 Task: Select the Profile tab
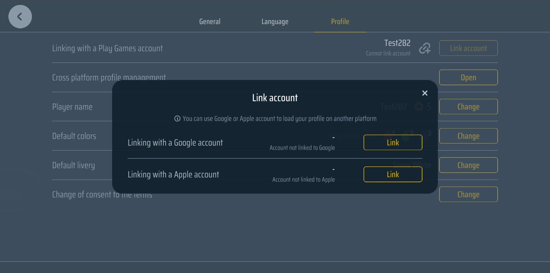(340, 22)
